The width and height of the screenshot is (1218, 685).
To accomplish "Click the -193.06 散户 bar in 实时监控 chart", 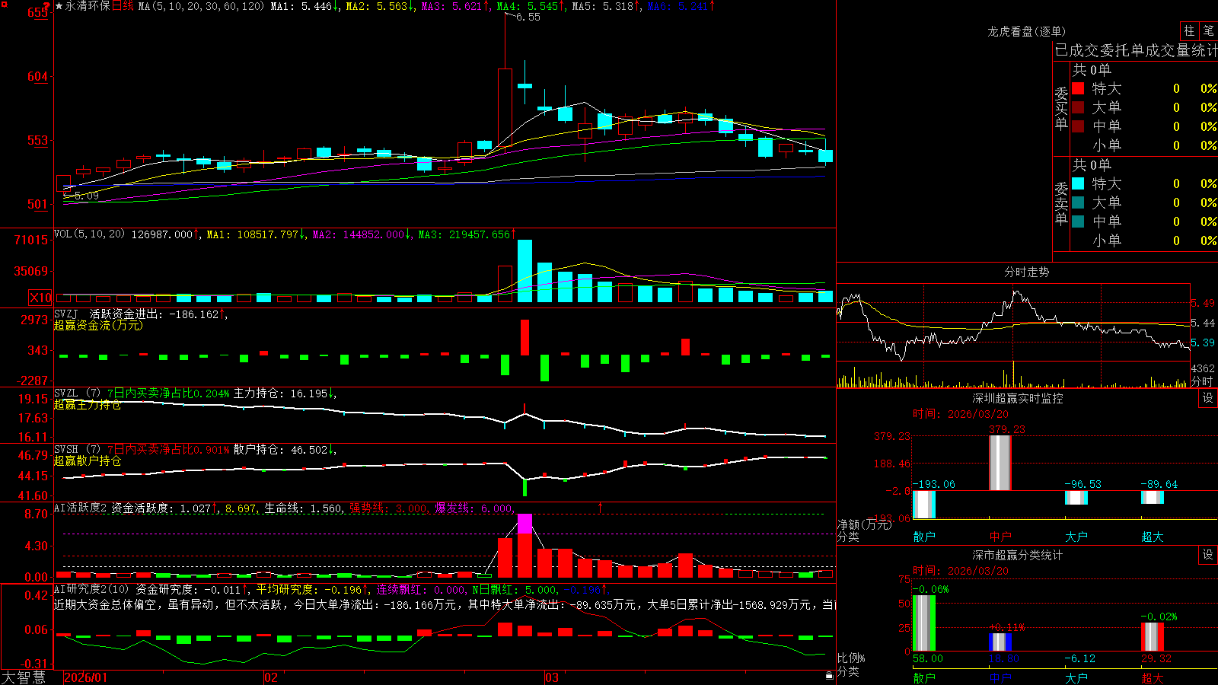I will click(924, 505).
